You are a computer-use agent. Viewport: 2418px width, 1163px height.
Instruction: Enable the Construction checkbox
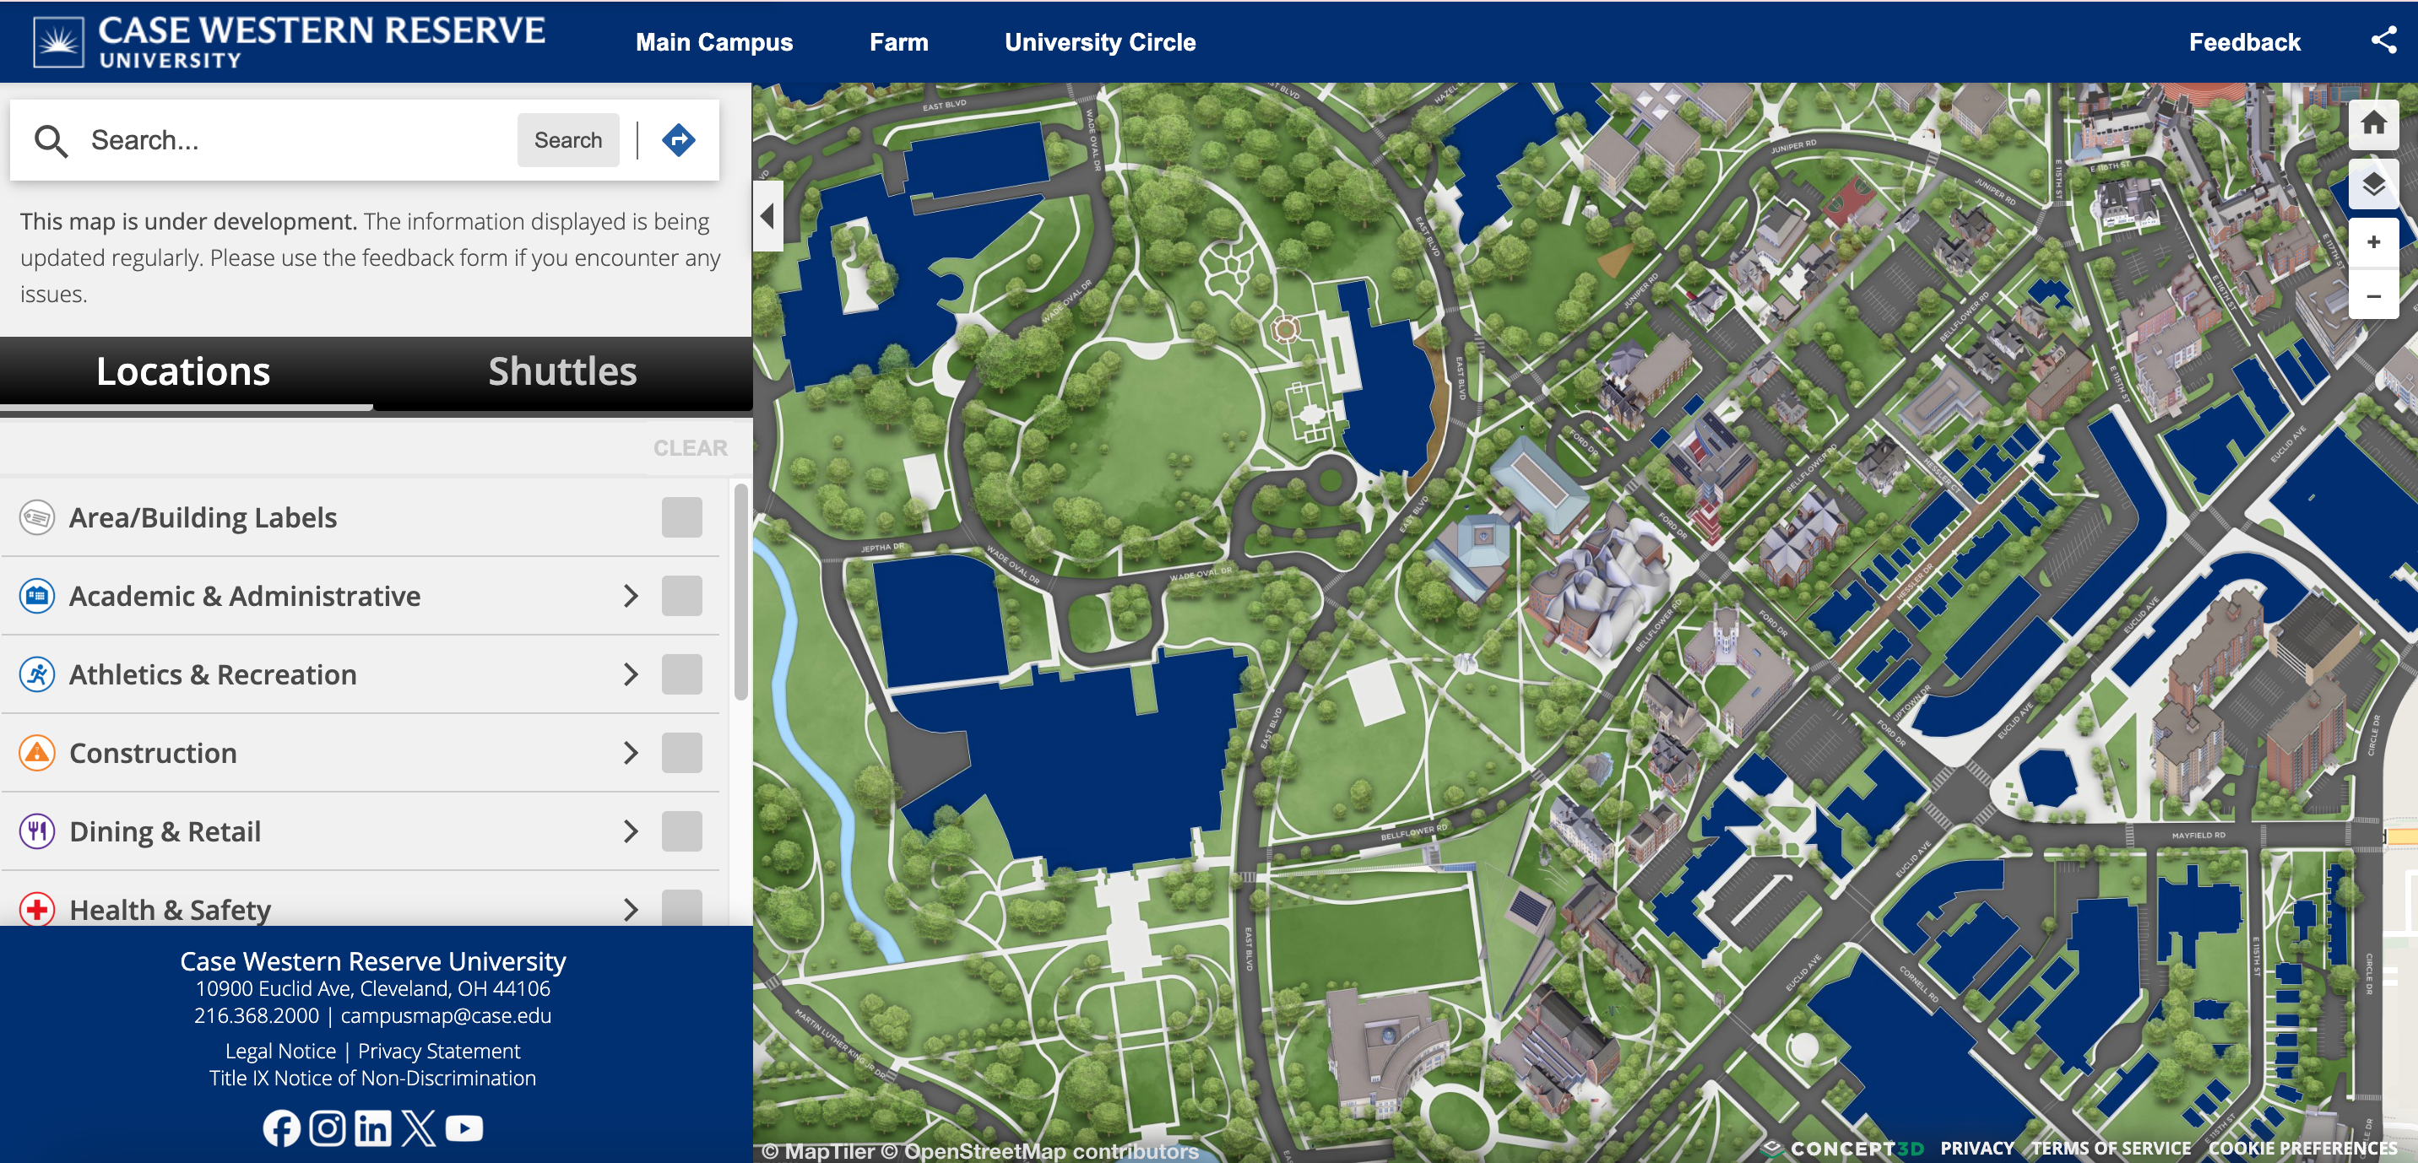click(681, 753)
